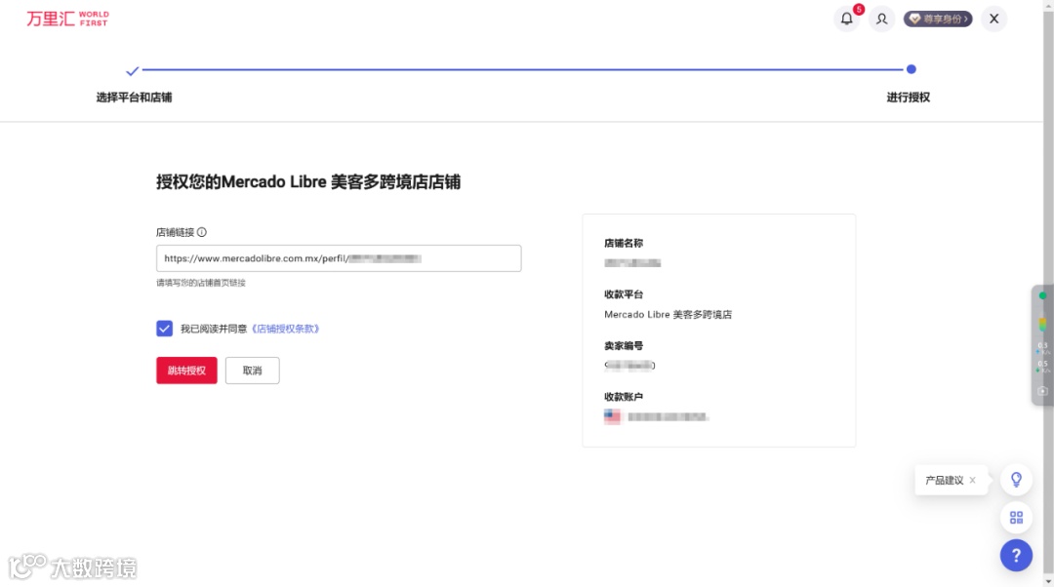Close the authorization page with X

tap(993, 19)
